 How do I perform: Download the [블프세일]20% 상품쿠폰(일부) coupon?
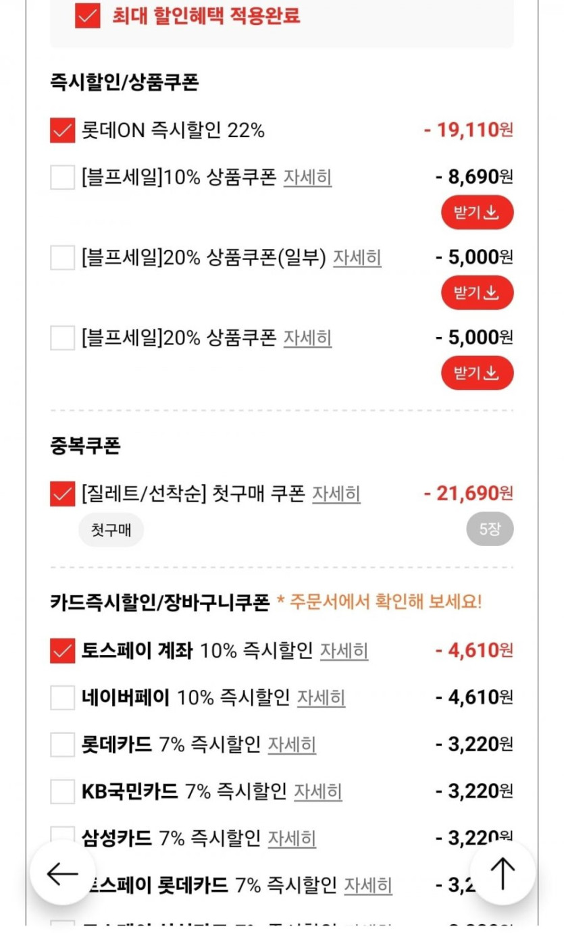click(x=477, y=293)
